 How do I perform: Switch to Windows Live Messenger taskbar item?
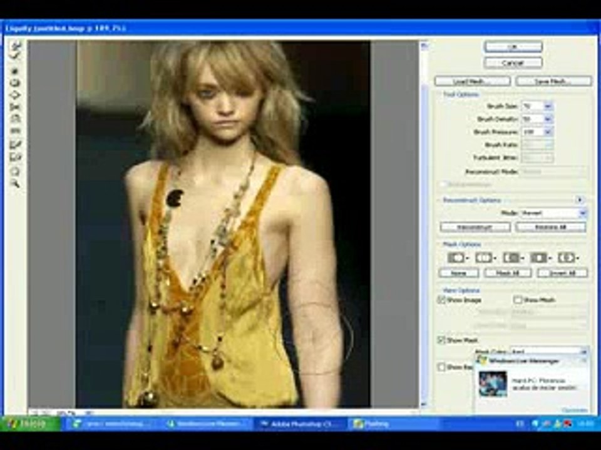click(207, 424)
